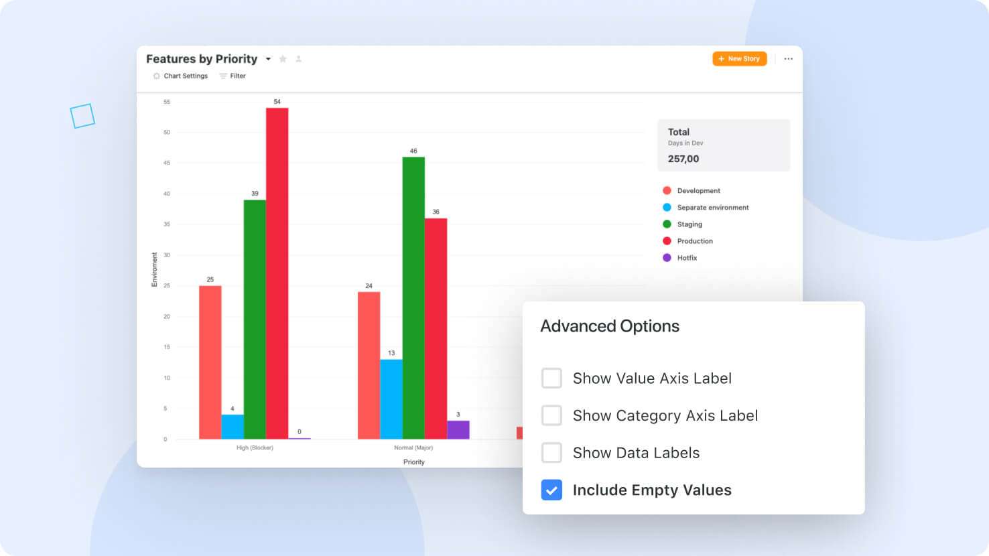Open the three-dot more options menu
The width and height of the screenshot is (989, 556).
point(788,59)
